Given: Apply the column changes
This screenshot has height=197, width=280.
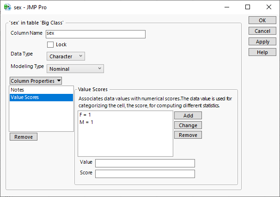Looking at the screenshot, I should (262, 42).
